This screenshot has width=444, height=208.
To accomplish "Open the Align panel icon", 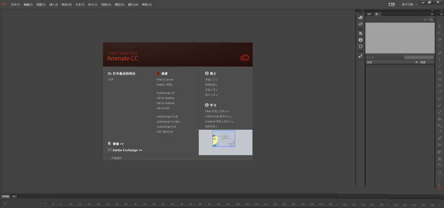I will [361, 33].
